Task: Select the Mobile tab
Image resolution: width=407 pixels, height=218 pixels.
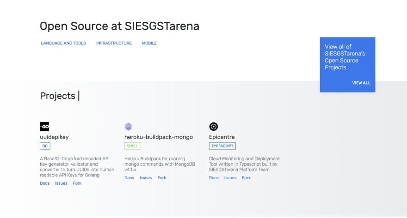Action: (x=149, y=43)
